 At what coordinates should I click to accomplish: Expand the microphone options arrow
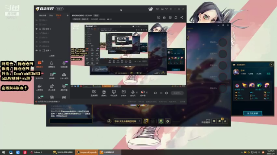click(x=137, y=93)
